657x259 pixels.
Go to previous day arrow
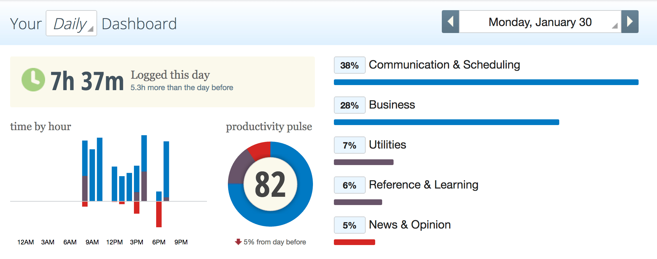pyautogui.click(x=450, y=22)
